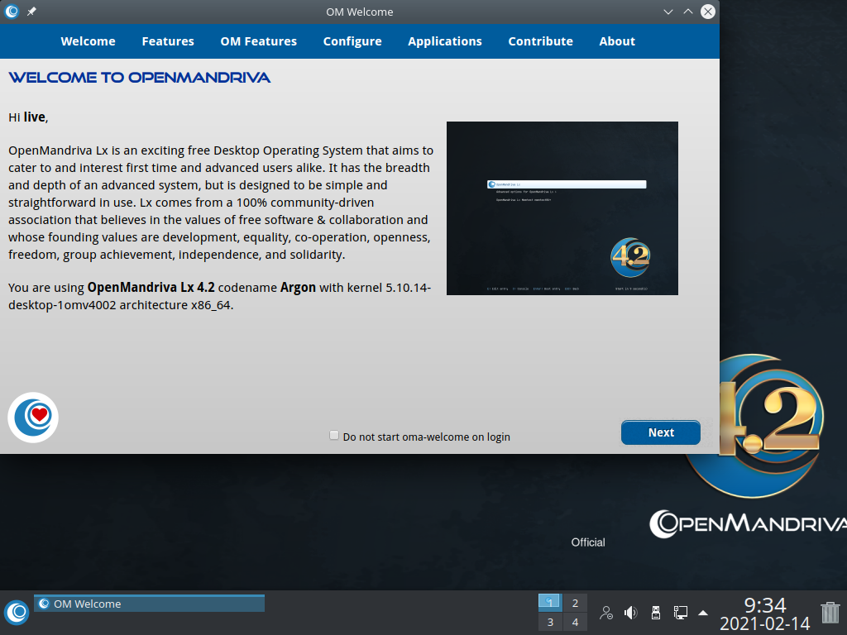Click the boot menu screenshot thumbnail

click(x=562, y=208)
